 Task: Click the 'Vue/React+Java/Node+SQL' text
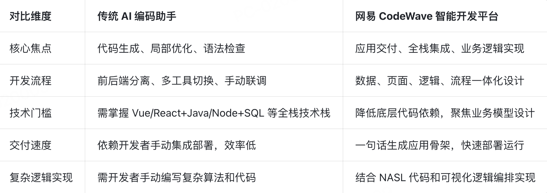[x=198, y=113]
